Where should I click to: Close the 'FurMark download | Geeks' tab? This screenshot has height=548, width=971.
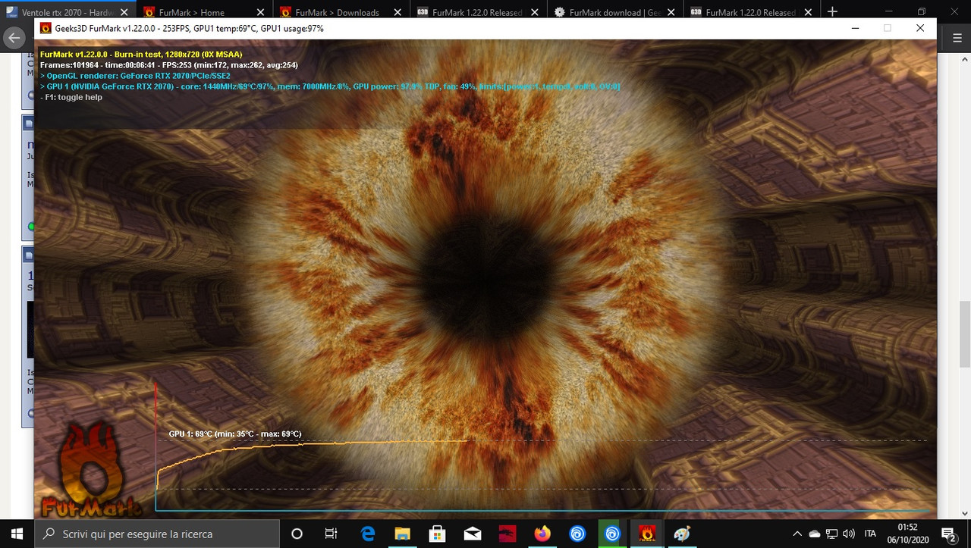click(x=671, y=12)
